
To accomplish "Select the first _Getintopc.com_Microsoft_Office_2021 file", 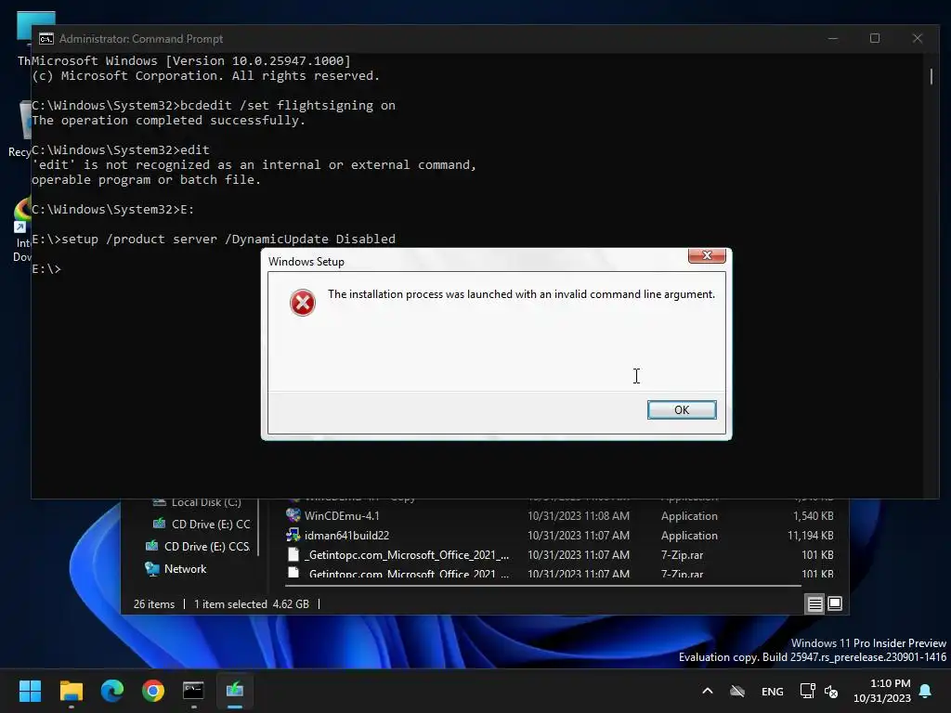I will pyautogui.click(x=407, y=555).
